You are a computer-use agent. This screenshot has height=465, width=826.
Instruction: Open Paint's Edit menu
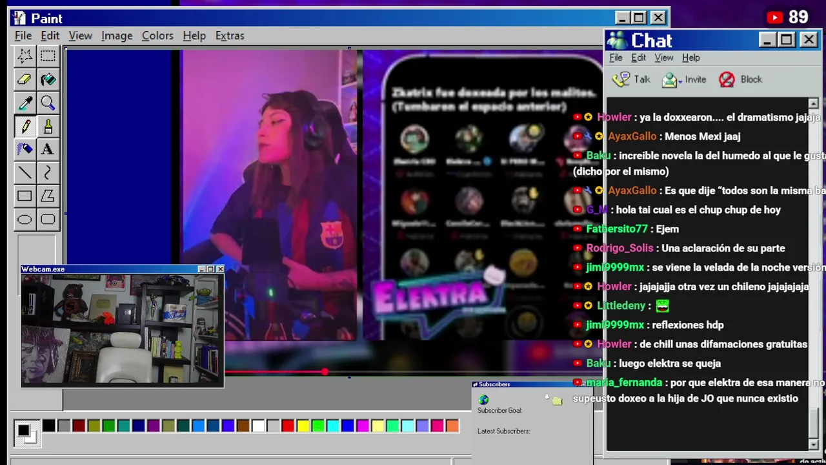coord(50,36)
